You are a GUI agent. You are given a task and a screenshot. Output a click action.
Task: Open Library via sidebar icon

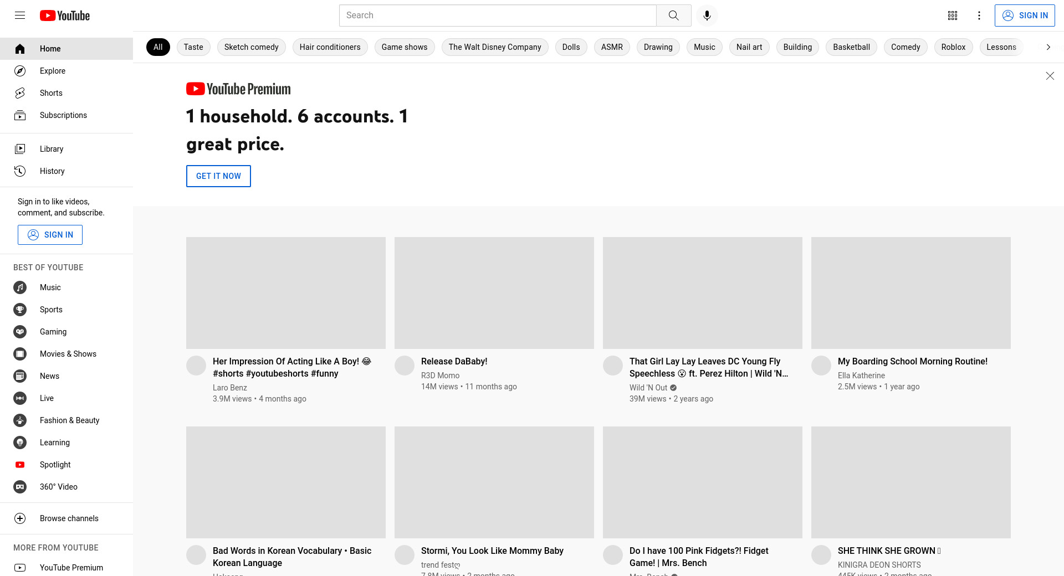point(20,149)
